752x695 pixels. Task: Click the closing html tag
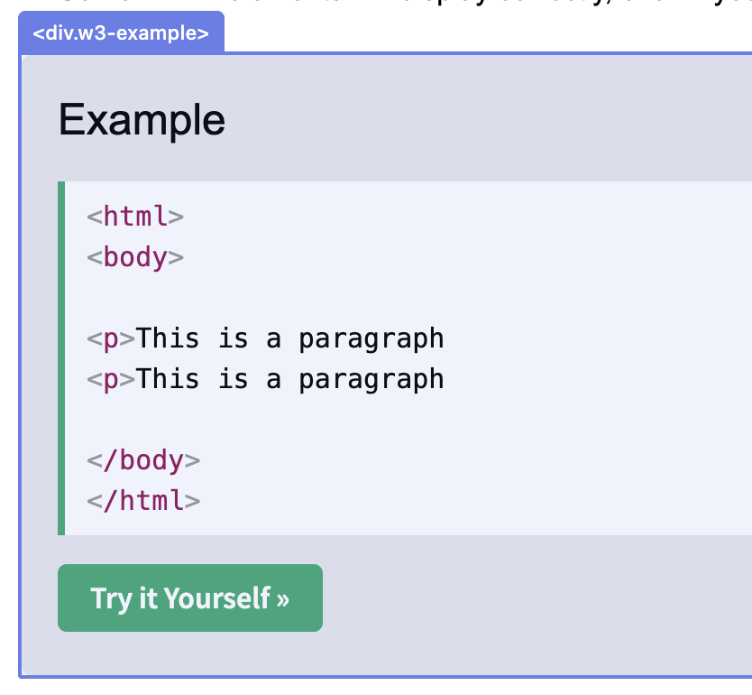coord(143,500)
